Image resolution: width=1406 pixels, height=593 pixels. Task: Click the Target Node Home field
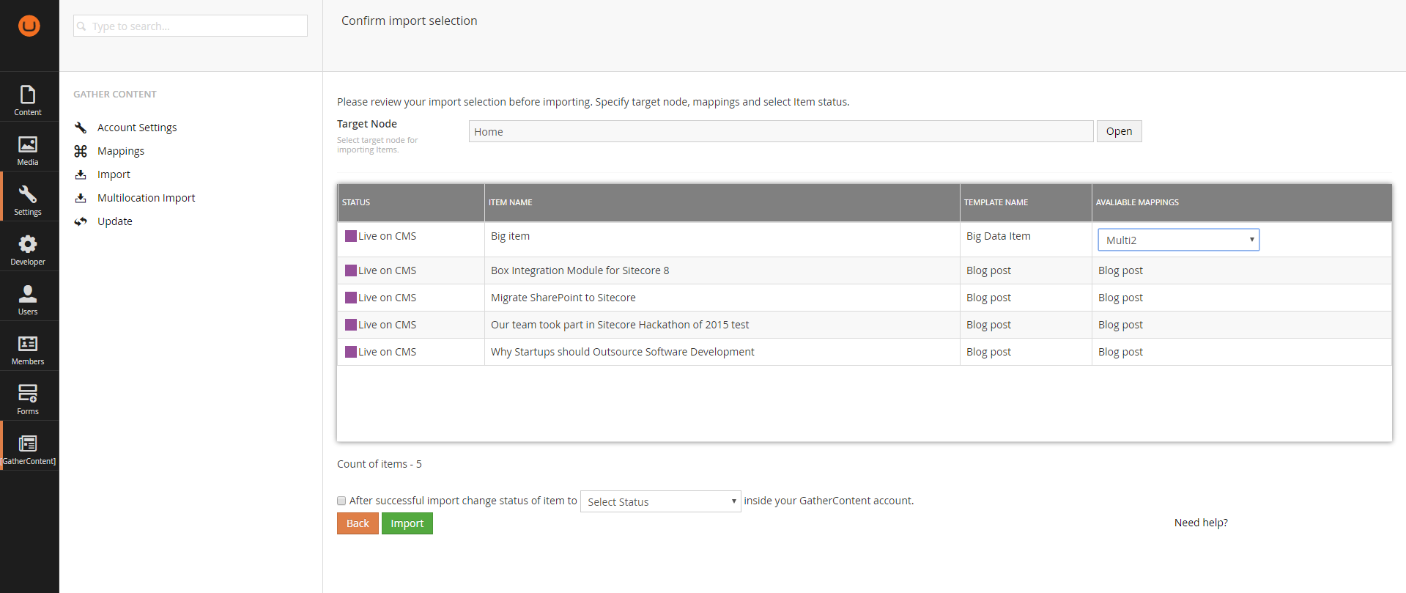pos(781,131)
